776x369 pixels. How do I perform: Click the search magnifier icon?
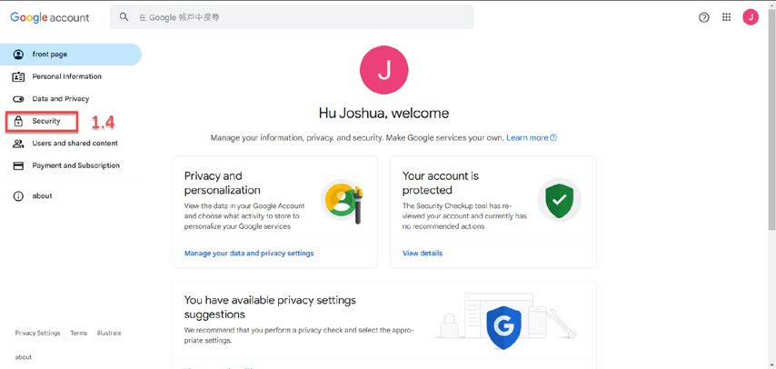[x=124, y=17]
